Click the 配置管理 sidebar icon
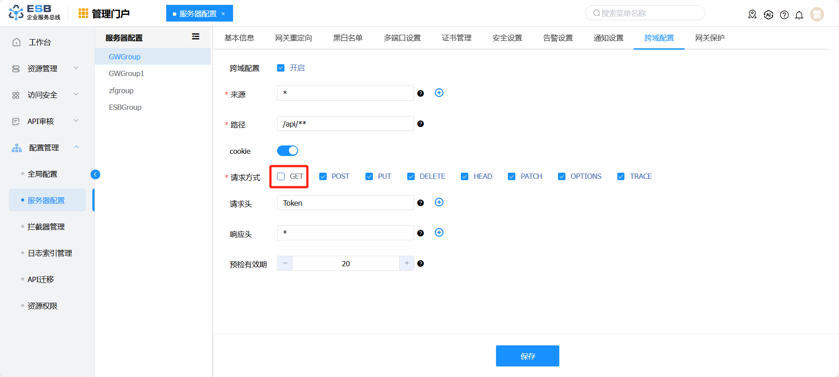 click(17, 148)
